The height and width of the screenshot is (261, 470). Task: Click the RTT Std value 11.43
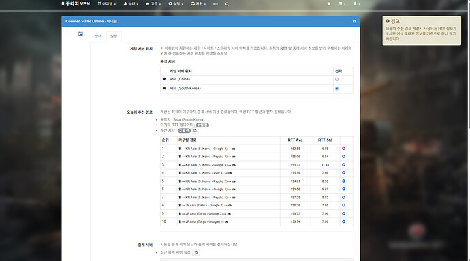coord(325,165)
